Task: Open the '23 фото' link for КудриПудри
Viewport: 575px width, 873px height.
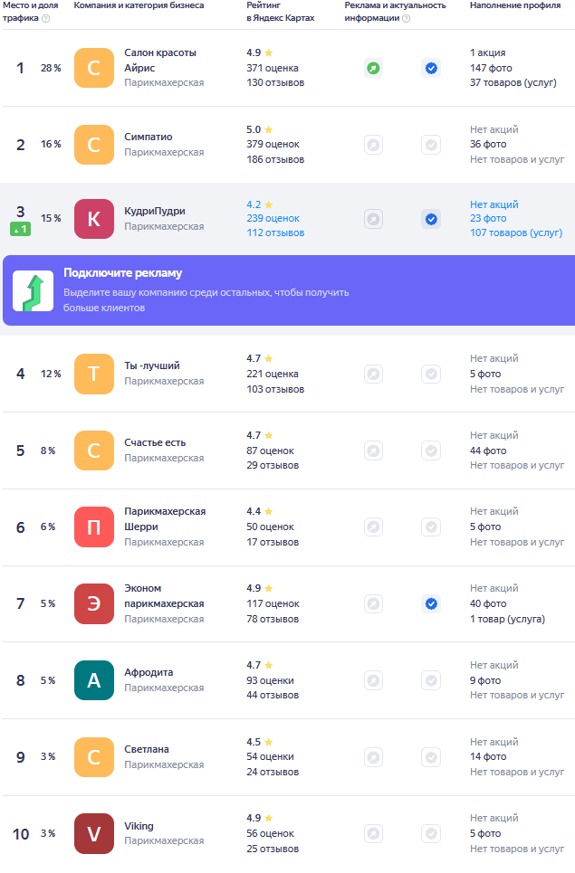Action: pos(488,218)
